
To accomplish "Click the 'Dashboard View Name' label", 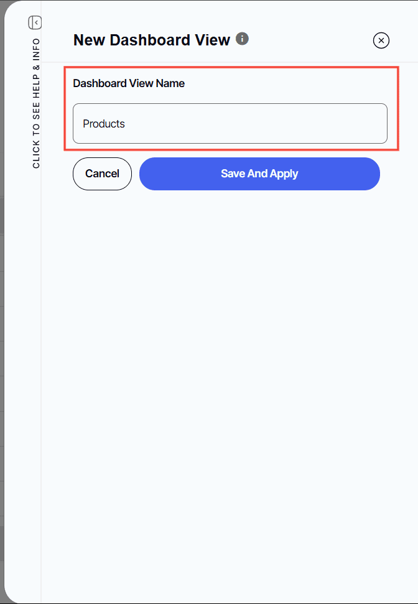I will [129, 83].
